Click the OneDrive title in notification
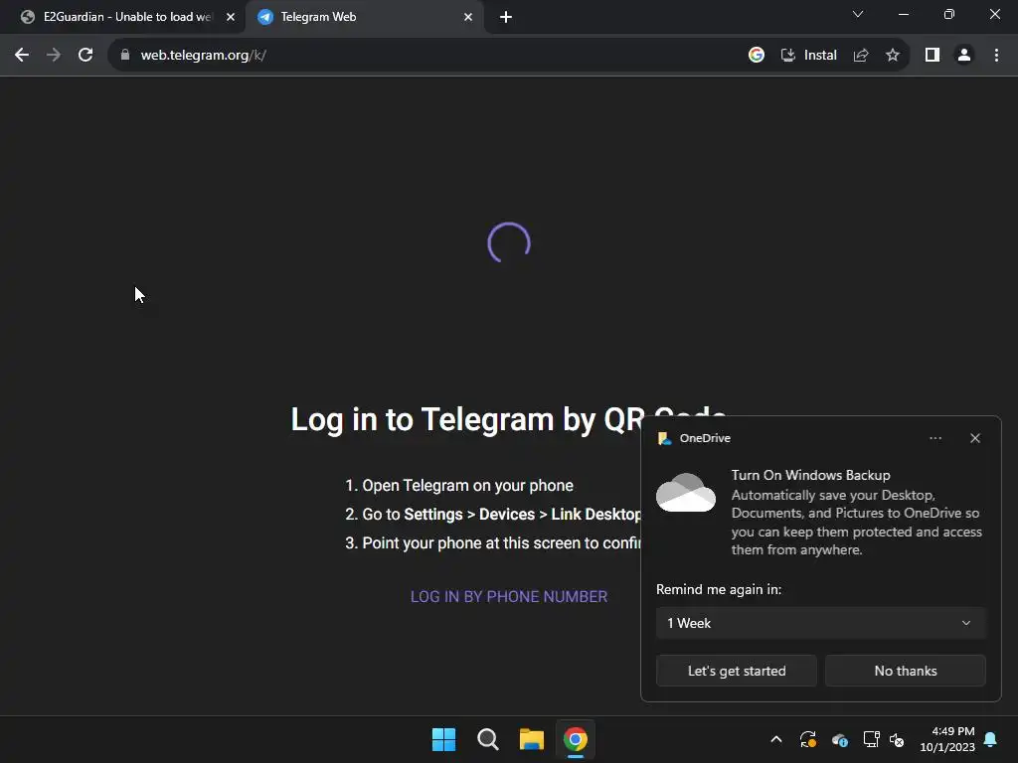 pos(705,438)
